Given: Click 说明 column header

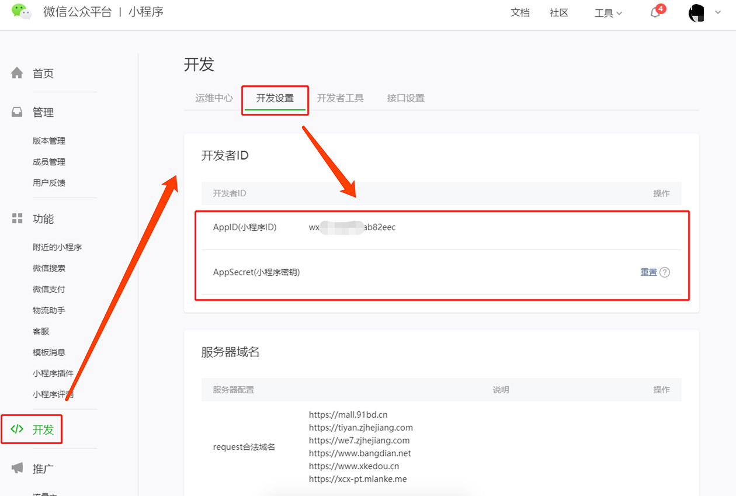Looking at the screenshot, I should (x=501, y=390).
